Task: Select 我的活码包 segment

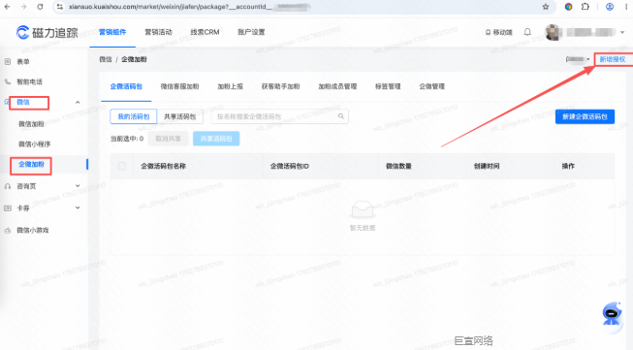Action: click(133, 116)
